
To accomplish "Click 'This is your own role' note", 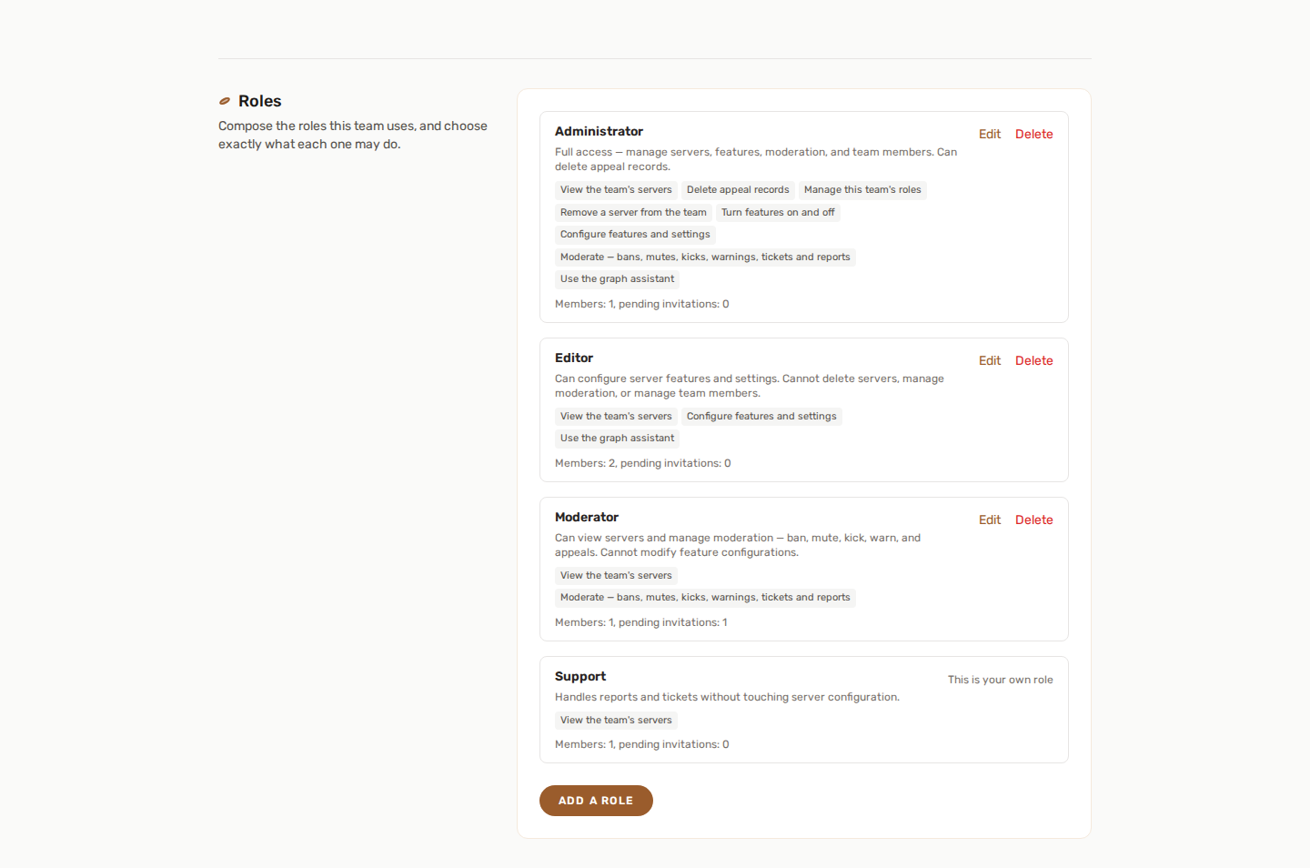I will 1001,680.
